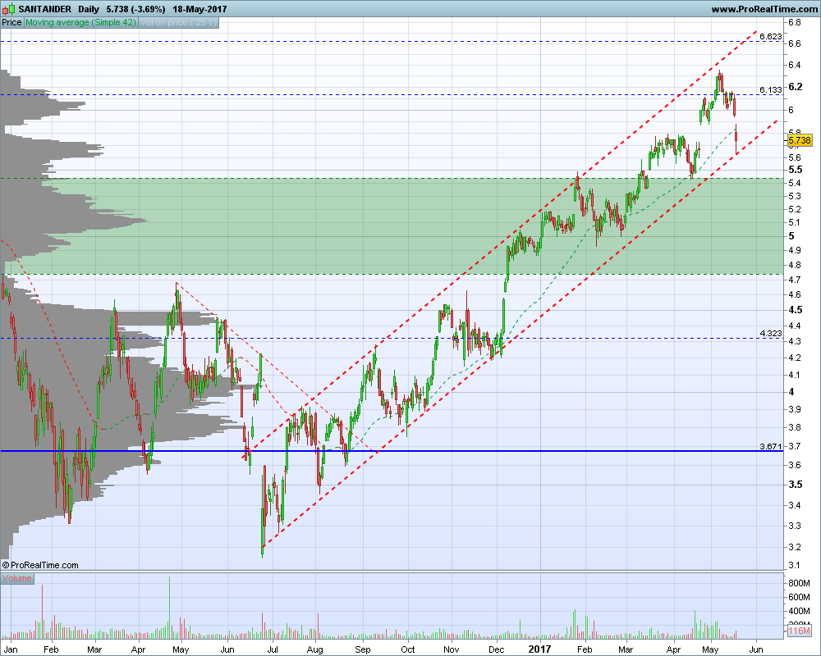Image resolution: width=821 pixels, height=656 pixels.
Task: Click the 6.8 price axis label
Action: tap(795, 22)
